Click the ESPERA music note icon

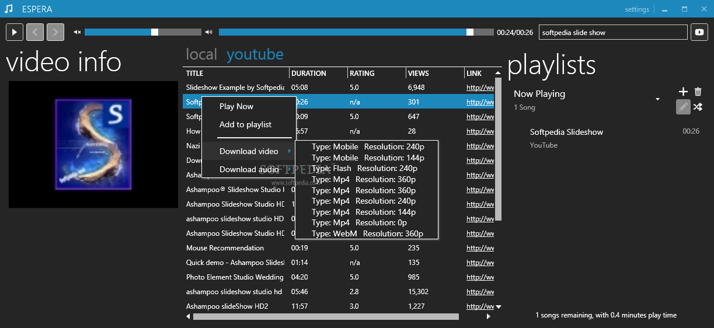tap(8, 9)
